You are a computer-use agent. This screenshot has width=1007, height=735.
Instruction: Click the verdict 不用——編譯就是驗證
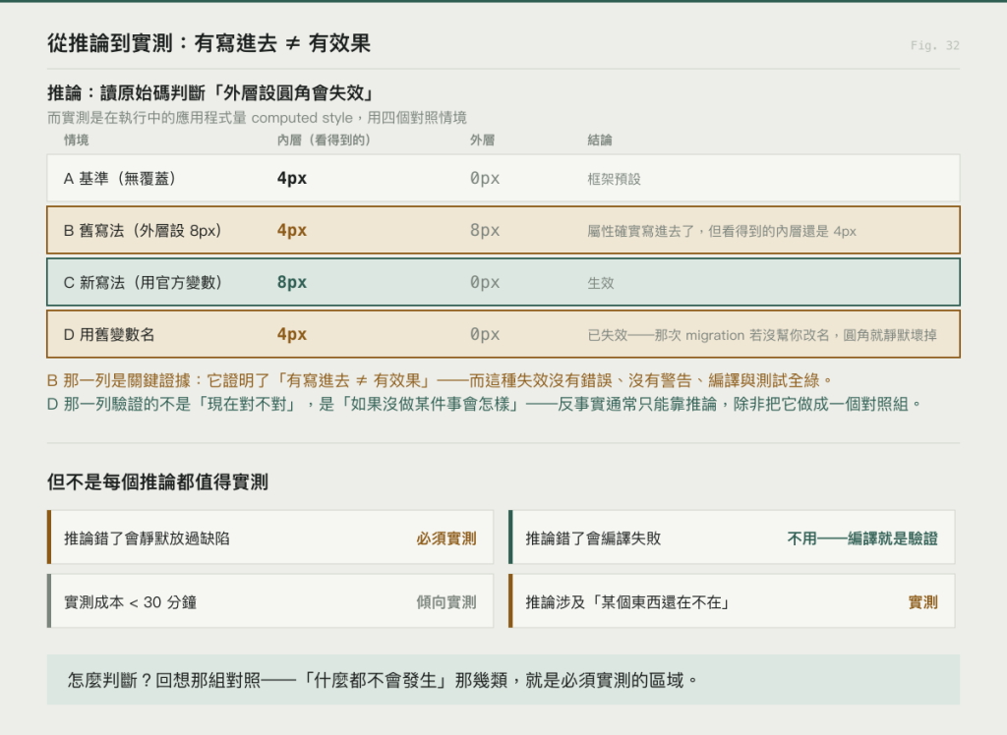click(862, 538)
